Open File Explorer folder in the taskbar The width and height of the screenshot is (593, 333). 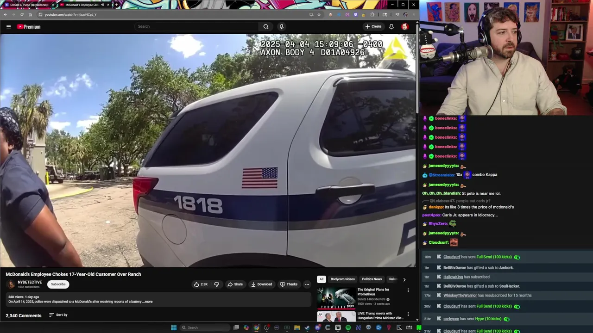tap(297, 327)
